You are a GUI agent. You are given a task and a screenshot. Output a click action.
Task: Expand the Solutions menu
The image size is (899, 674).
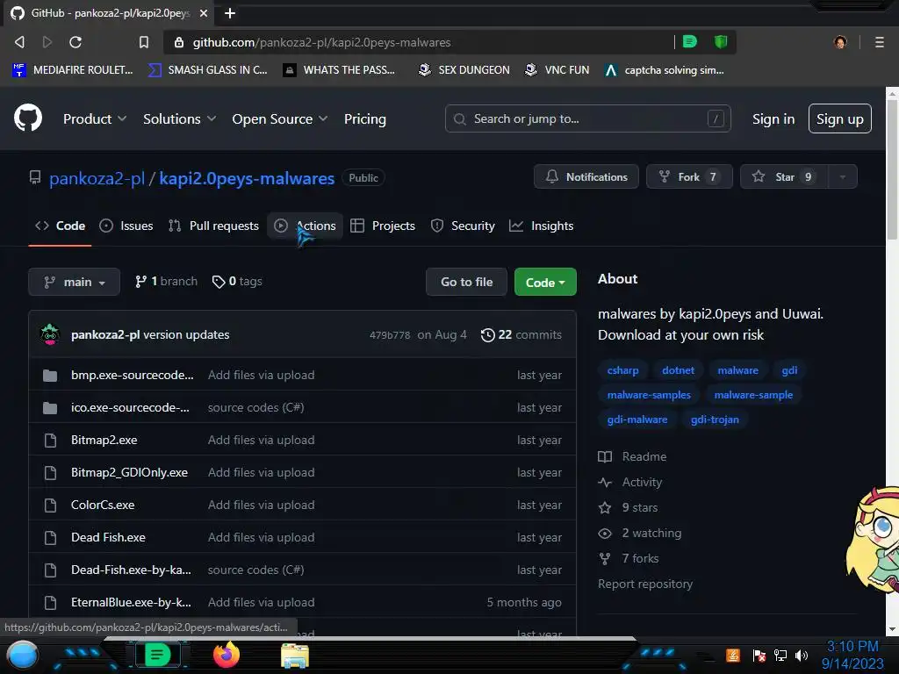[x=179, y=118]
